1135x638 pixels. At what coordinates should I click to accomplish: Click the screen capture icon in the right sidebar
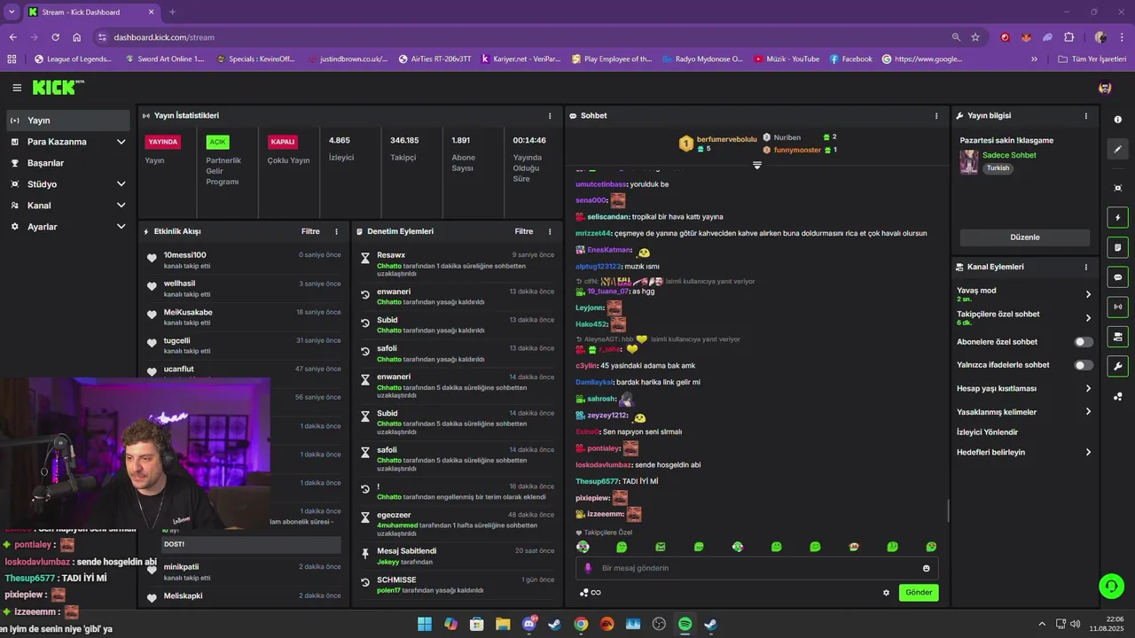[1117, 188]
